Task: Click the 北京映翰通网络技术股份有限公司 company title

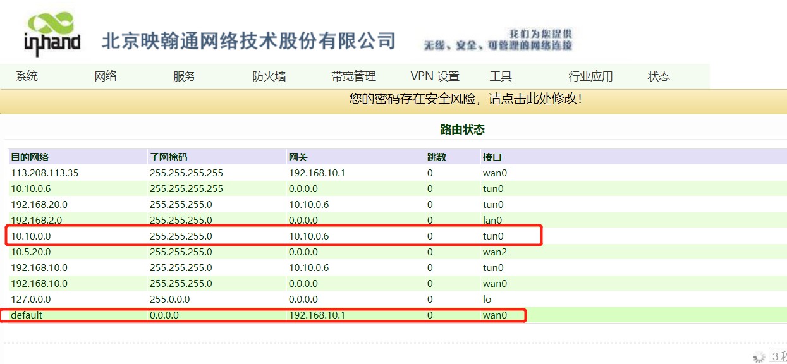Action: (x=248, y=41)
